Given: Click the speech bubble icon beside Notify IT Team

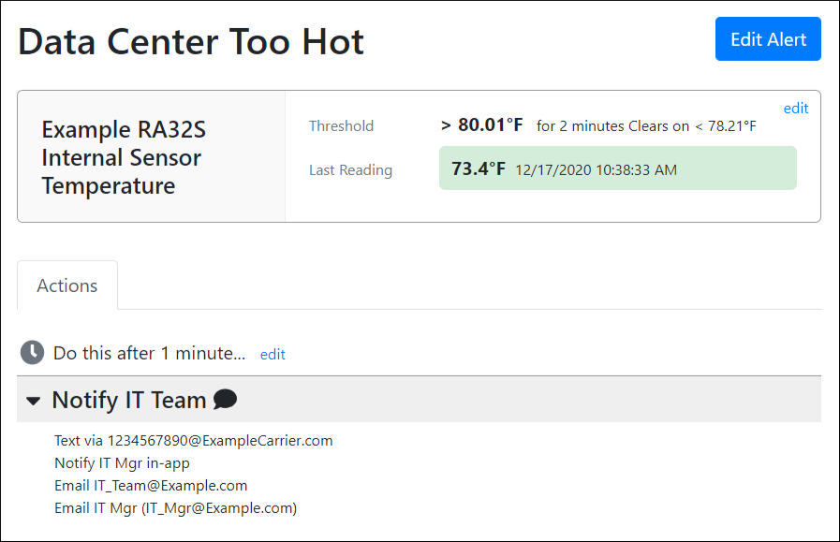Looking at the screenshot, I should (225, 400).
